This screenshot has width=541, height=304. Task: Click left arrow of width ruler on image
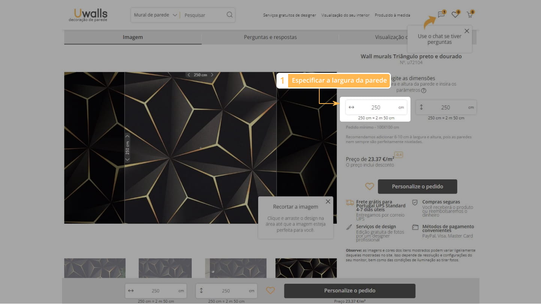[189, 75]
